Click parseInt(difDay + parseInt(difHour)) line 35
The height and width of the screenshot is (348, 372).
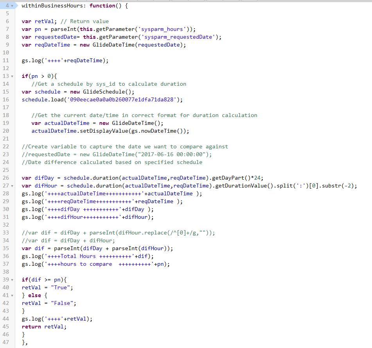112,249
